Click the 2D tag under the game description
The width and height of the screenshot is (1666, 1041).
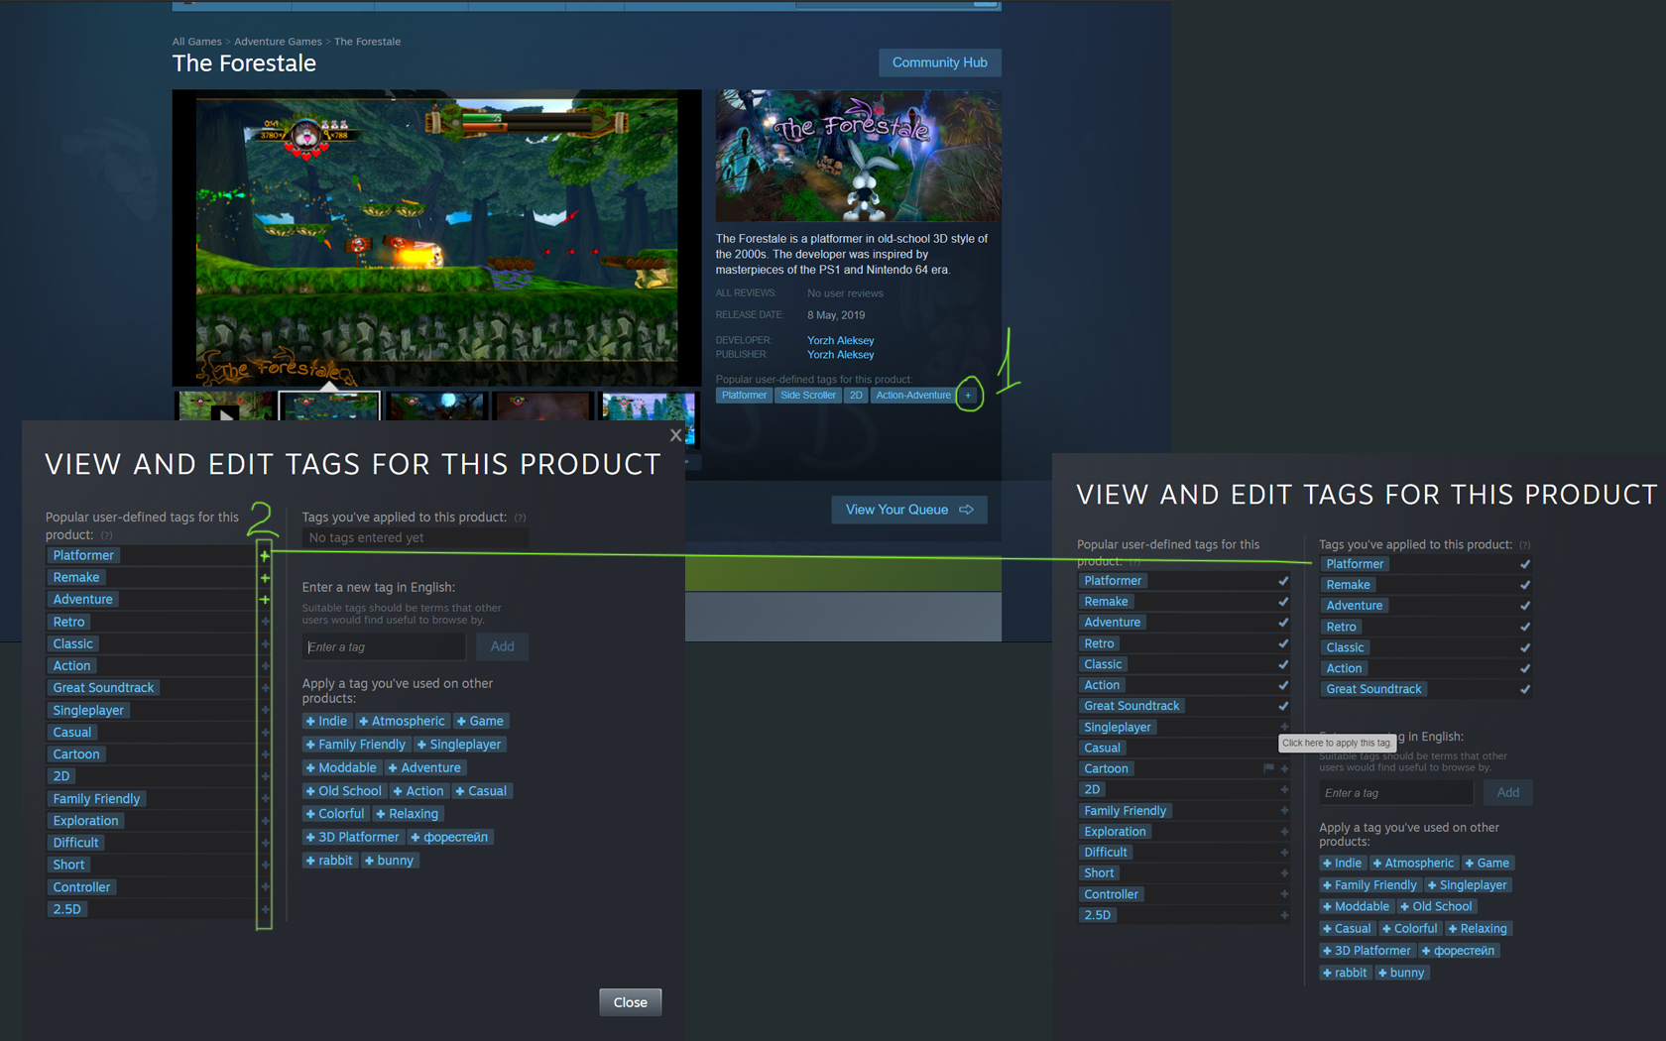856,396
